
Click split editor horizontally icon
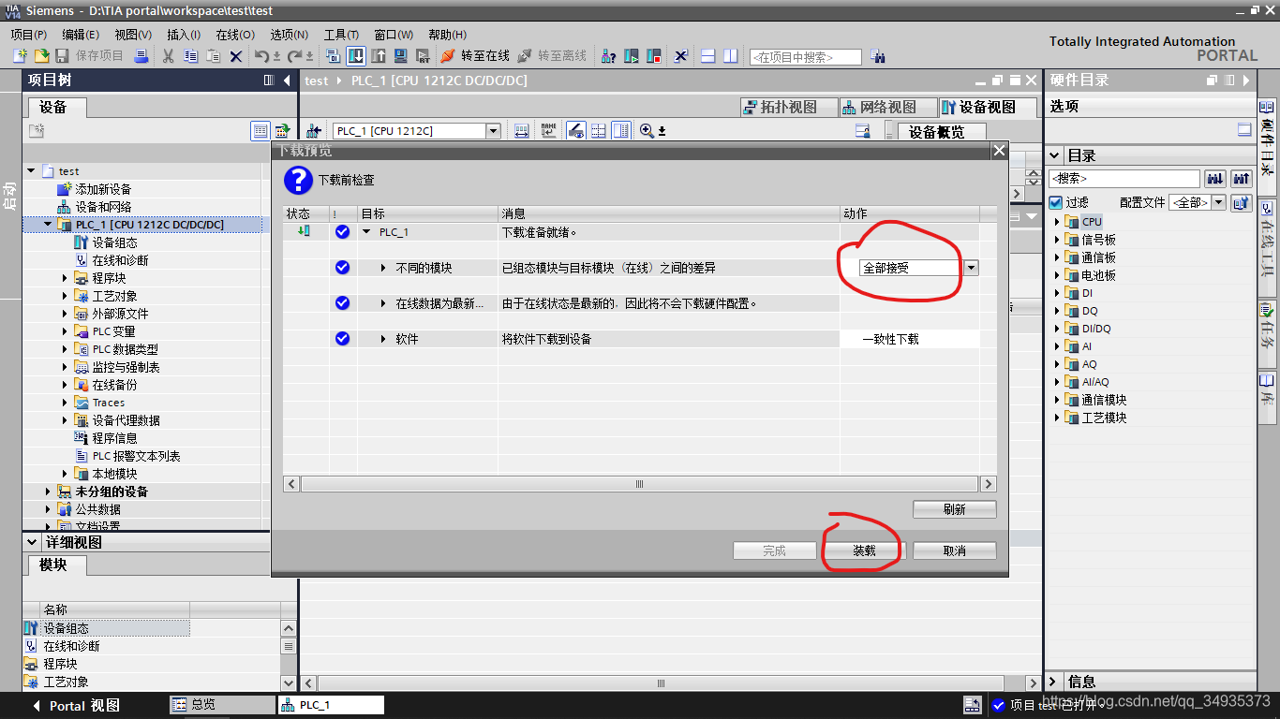[707, 56]
